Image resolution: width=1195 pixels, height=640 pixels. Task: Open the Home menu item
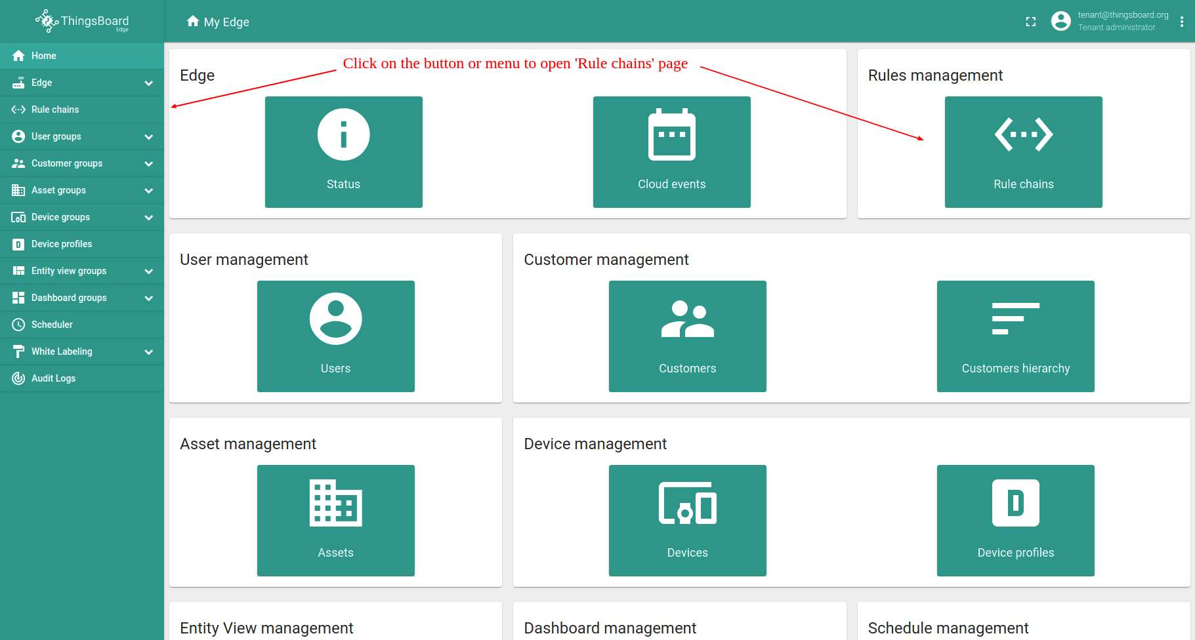pyautogui.click(x=82, y=56)
